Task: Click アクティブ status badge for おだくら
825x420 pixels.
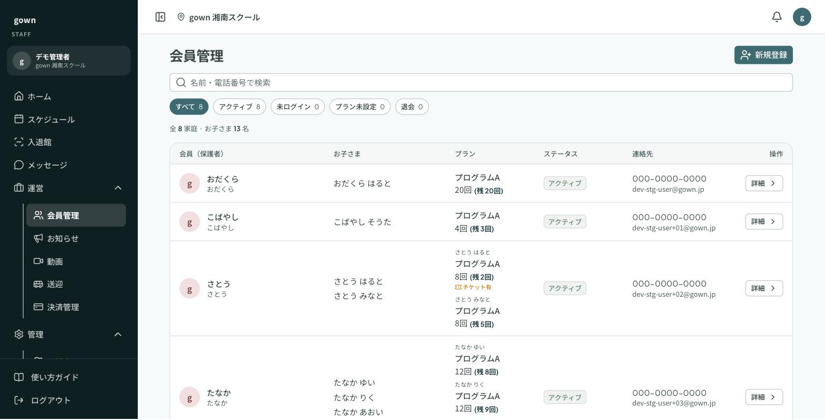Action: 564,183
